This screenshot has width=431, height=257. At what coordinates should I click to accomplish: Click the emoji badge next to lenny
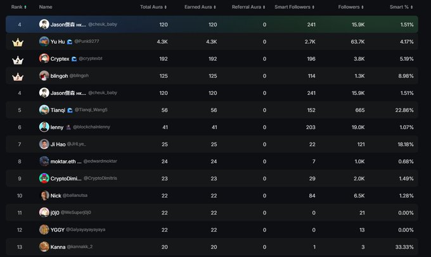(x=68, y=127)
